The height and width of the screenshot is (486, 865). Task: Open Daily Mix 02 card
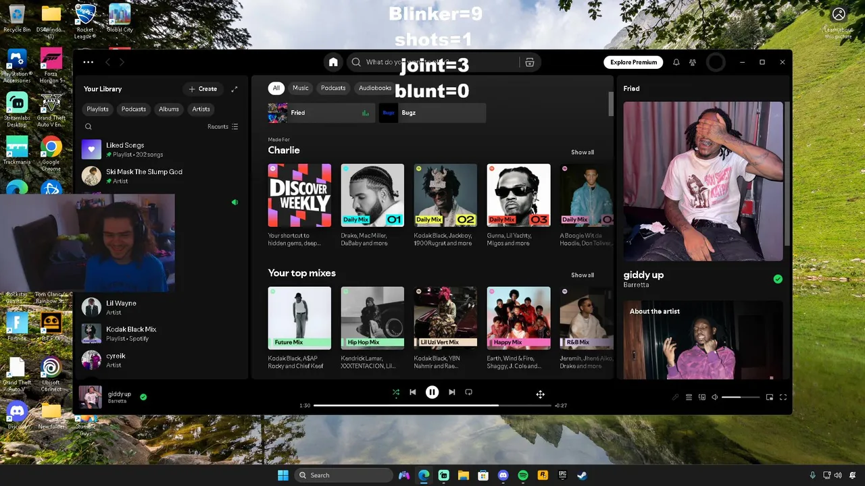(x=445, y=205)
